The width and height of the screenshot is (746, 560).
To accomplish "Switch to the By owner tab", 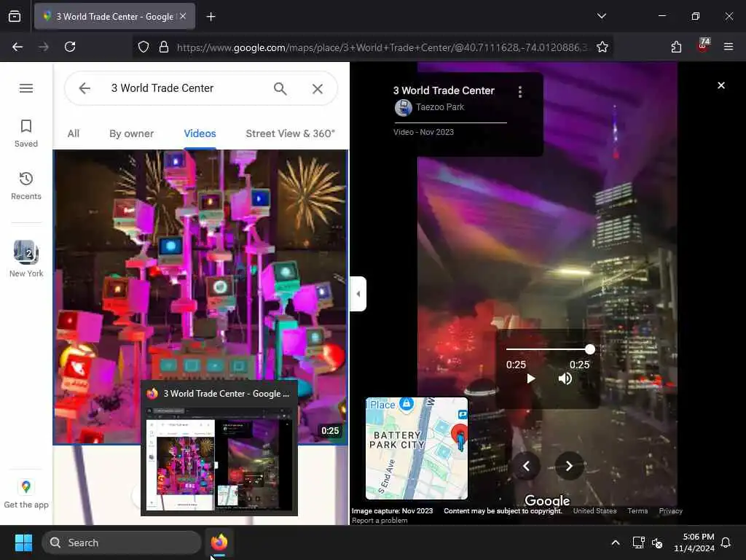I will (131, 134).
